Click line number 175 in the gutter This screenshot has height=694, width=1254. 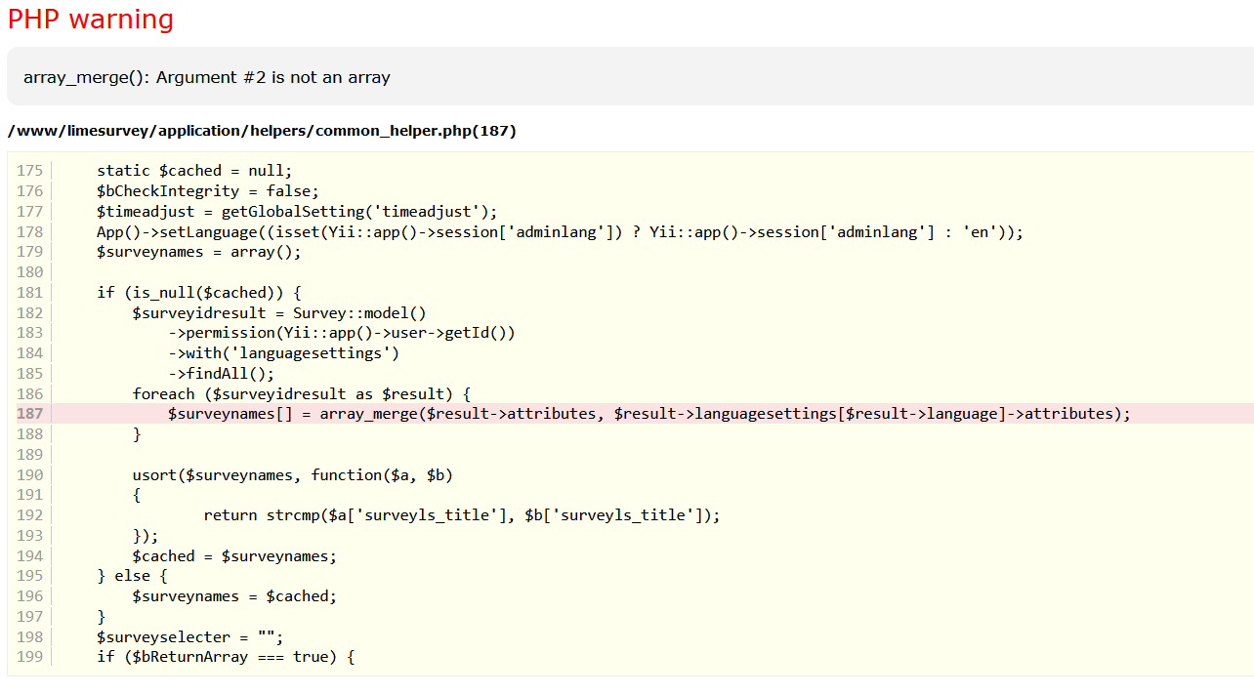click(x=30, y=171)
